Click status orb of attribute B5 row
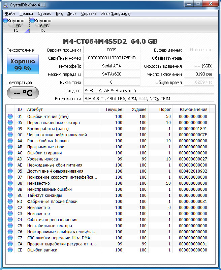Screen dimensions: 221x270 [10, 171]
